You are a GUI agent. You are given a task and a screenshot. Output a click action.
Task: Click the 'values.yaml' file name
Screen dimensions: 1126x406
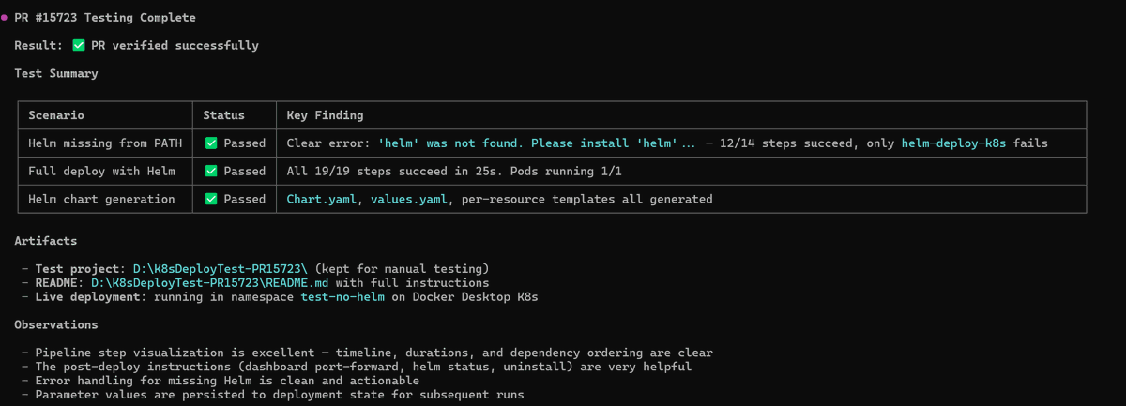click(x=407, y=199)
